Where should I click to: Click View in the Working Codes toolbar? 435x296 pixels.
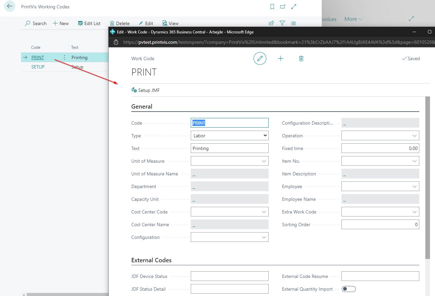(x=170, y=23)
